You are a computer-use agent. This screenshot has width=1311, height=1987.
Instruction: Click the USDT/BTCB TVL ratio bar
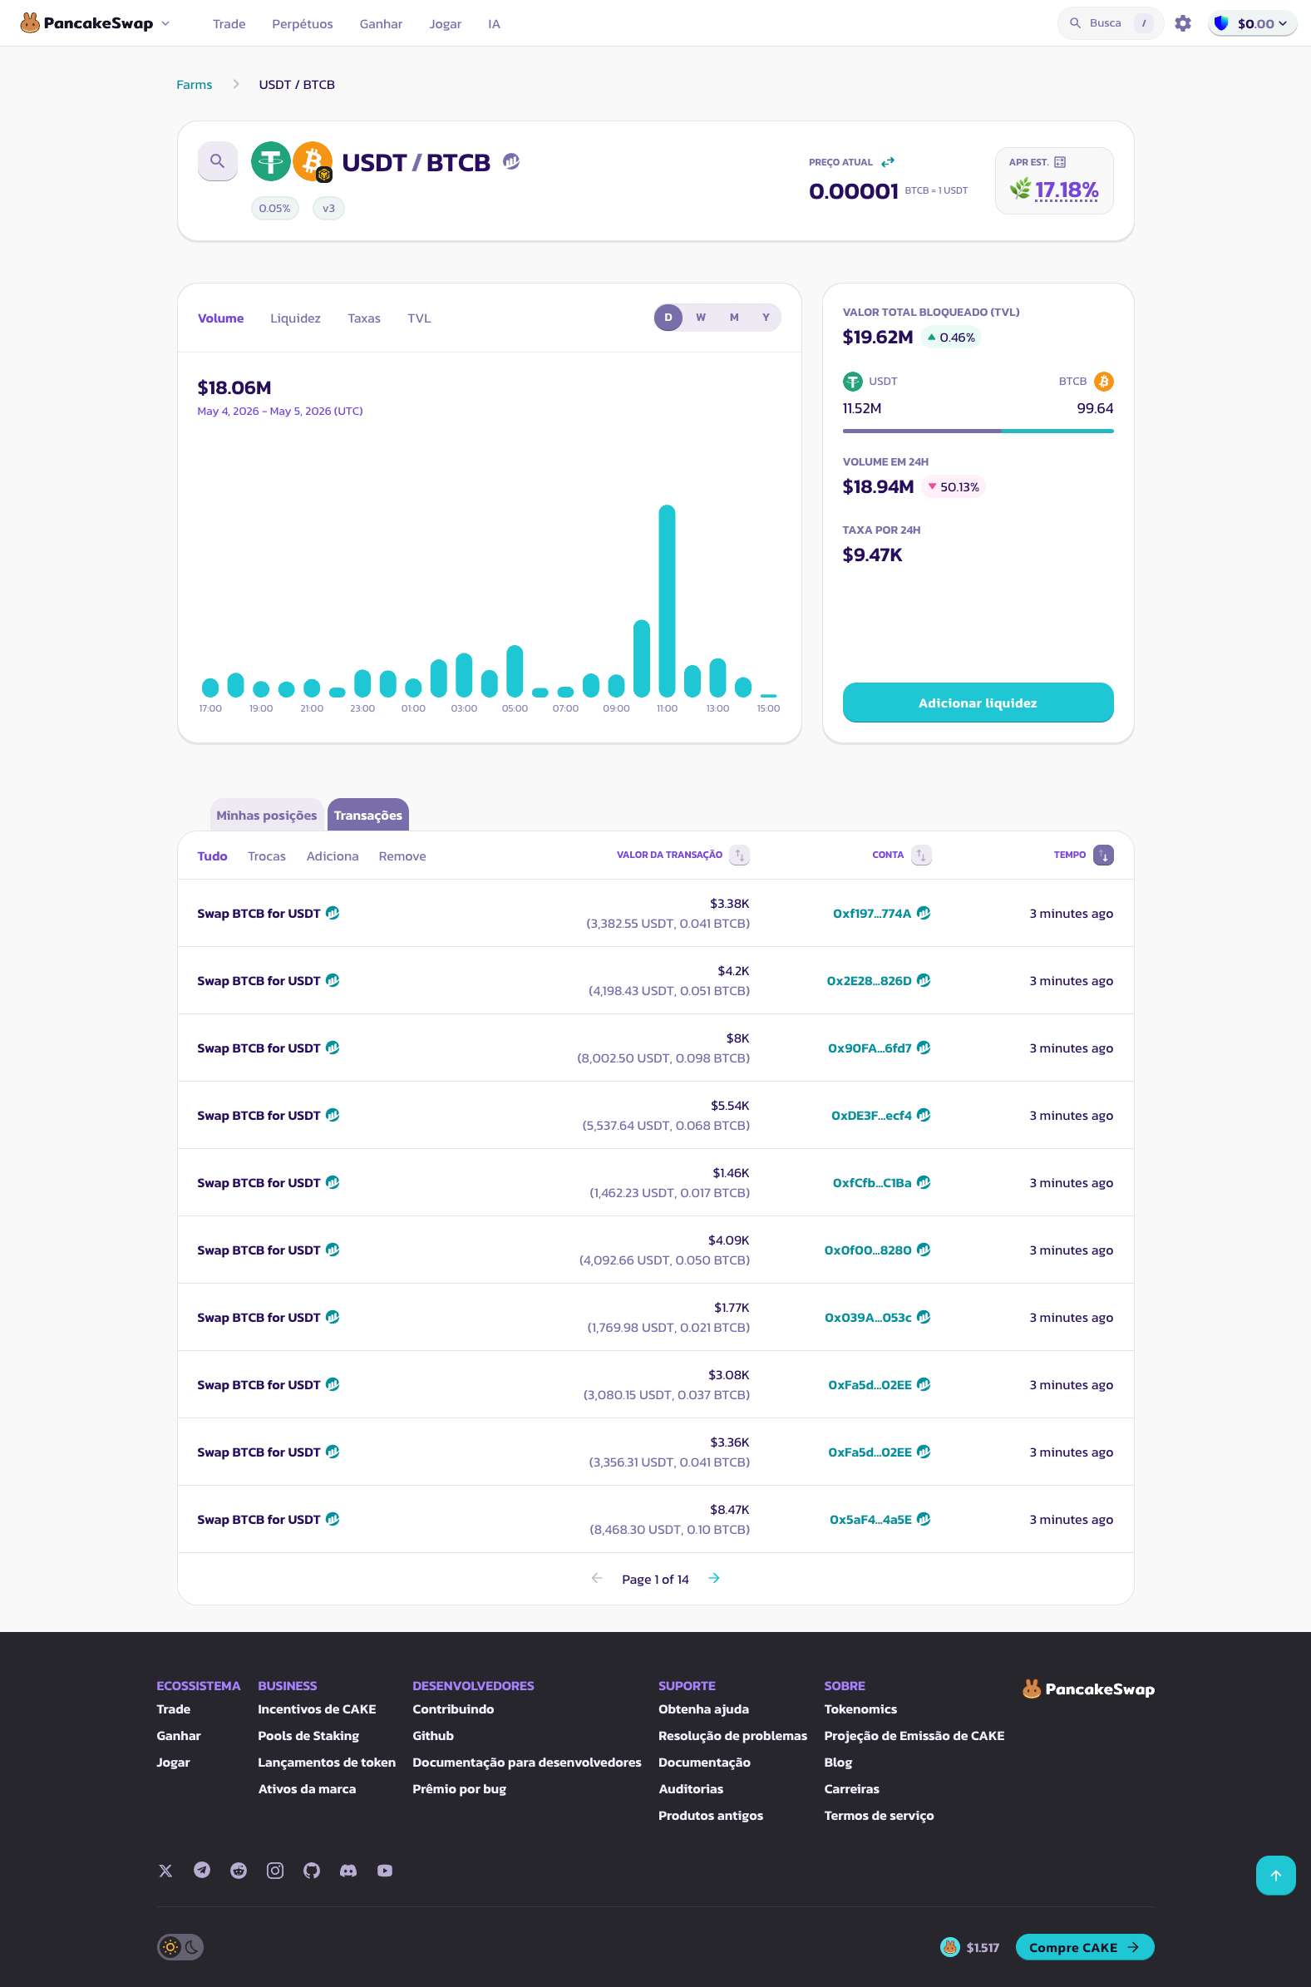click(978, 431)
